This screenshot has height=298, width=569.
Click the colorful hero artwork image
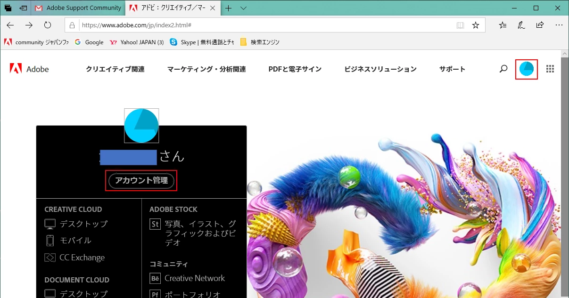coord(404,214)
